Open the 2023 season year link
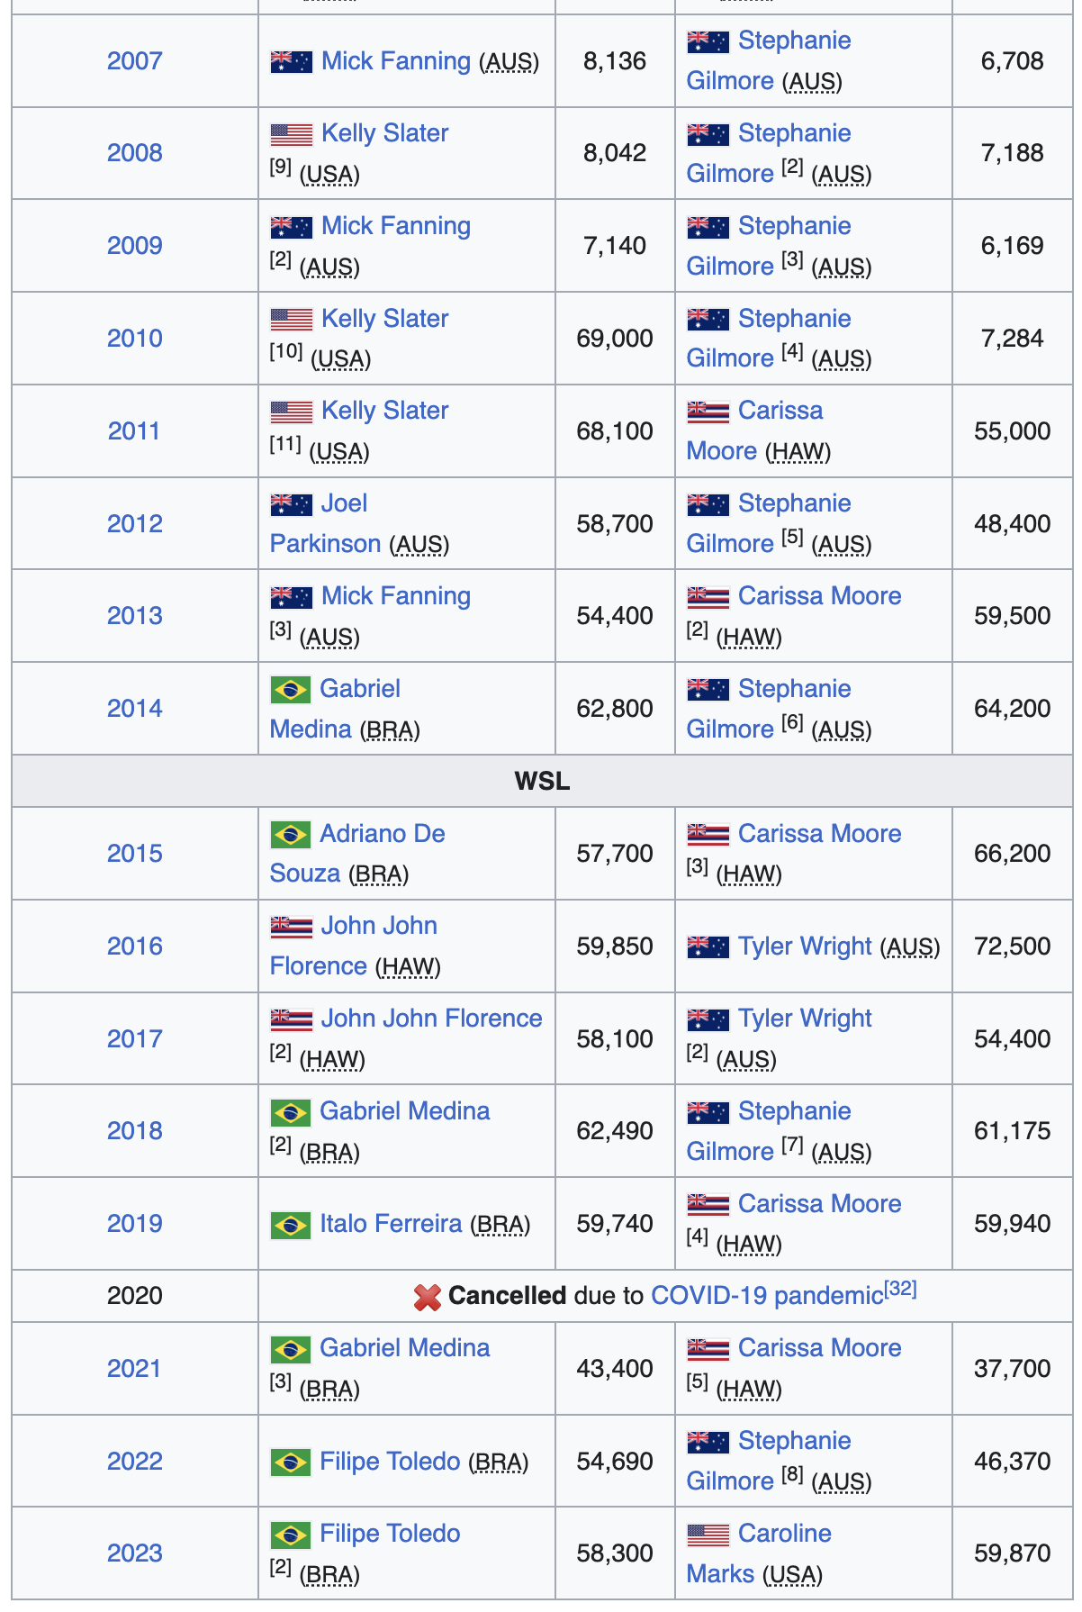 (x=135, y=1553)
